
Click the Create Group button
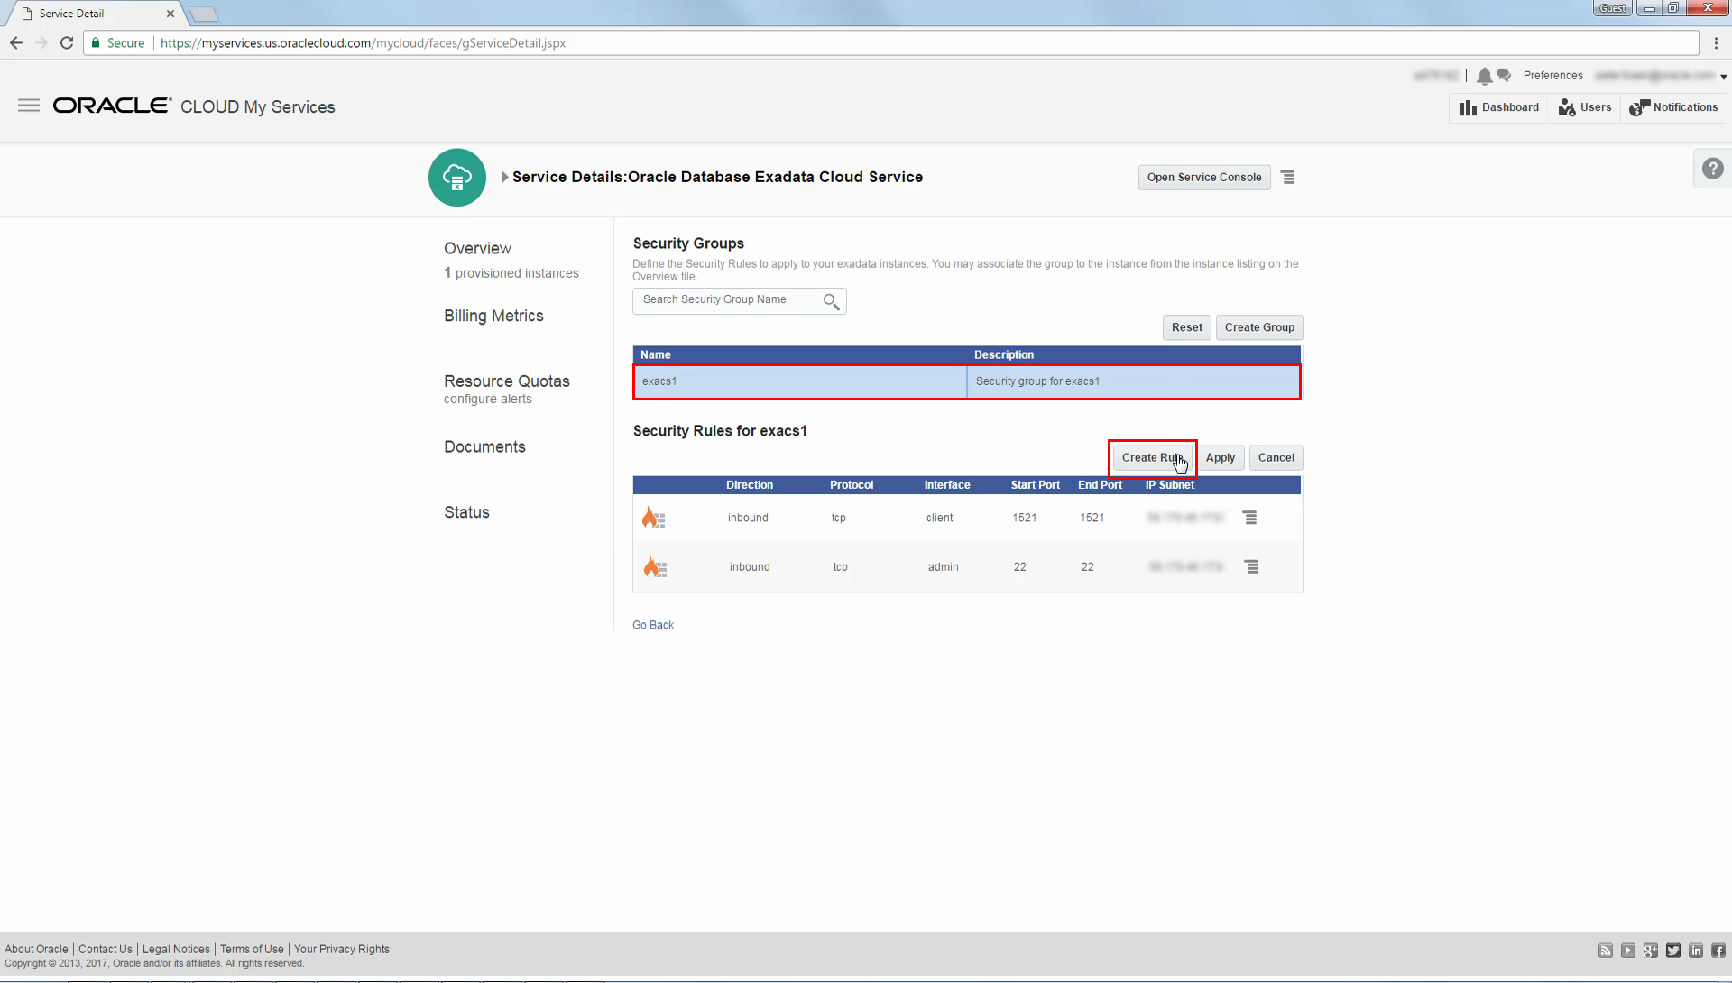point(1259,327)
